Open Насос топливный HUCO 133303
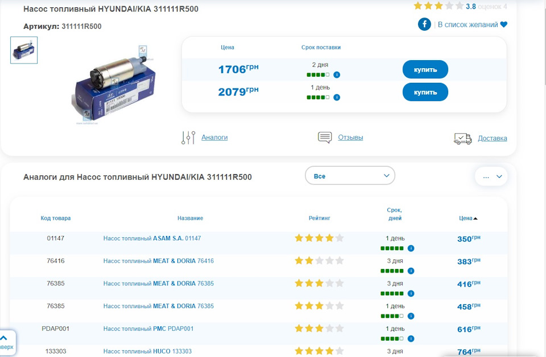546x357 pixels. 147,351
